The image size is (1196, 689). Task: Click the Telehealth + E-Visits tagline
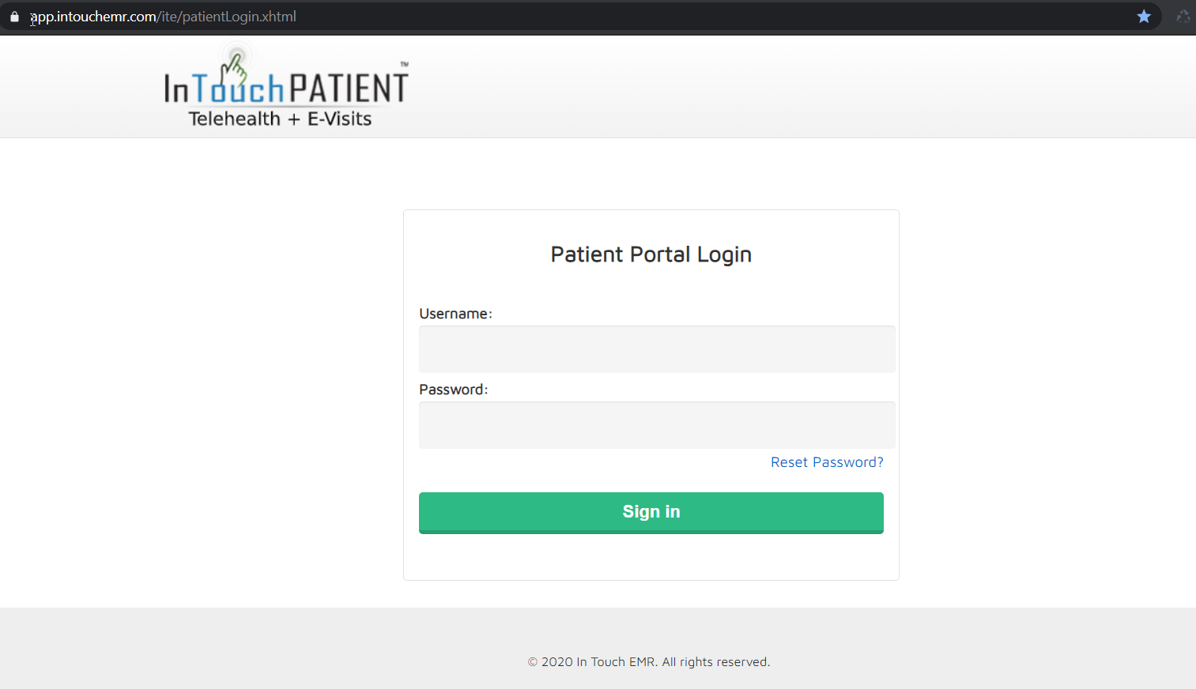pyautogui.click(x=280, y=119)
